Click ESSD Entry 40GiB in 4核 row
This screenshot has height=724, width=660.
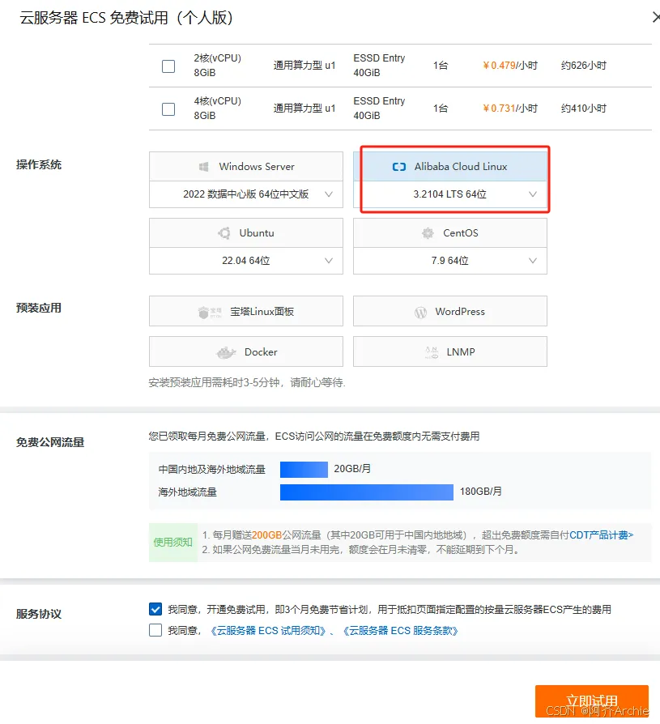pyautogui.click(x=379, y=109)
